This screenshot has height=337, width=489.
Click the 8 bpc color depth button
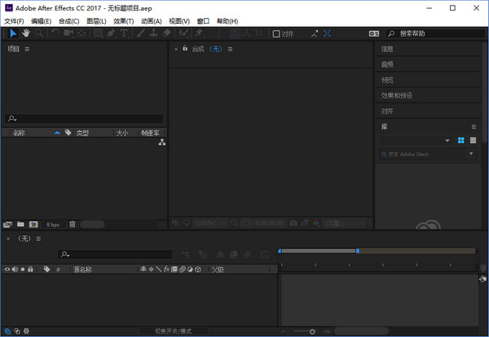pos(53,224)
